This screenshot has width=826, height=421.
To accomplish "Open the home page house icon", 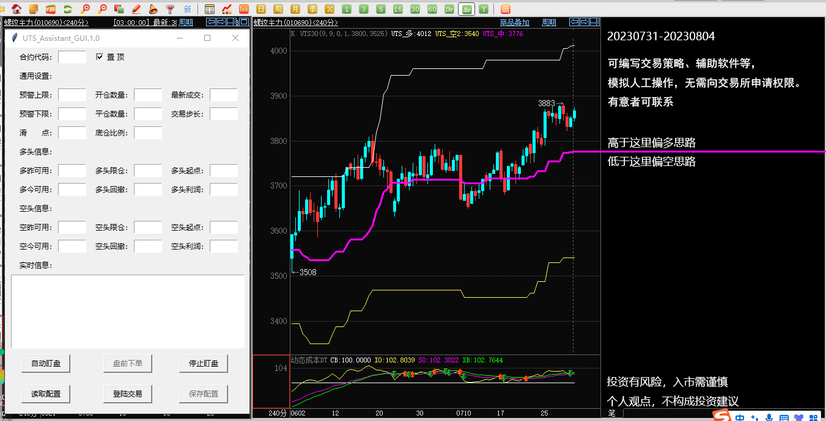I will coord(17,9).
